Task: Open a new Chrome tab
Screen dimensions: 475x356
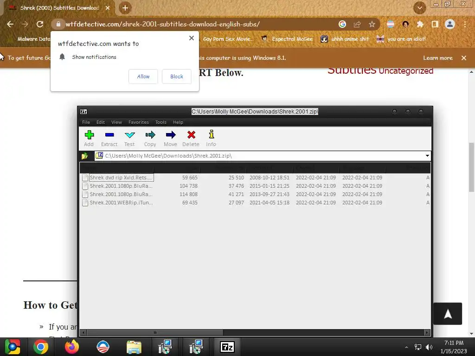Action: tap(125, 8)
